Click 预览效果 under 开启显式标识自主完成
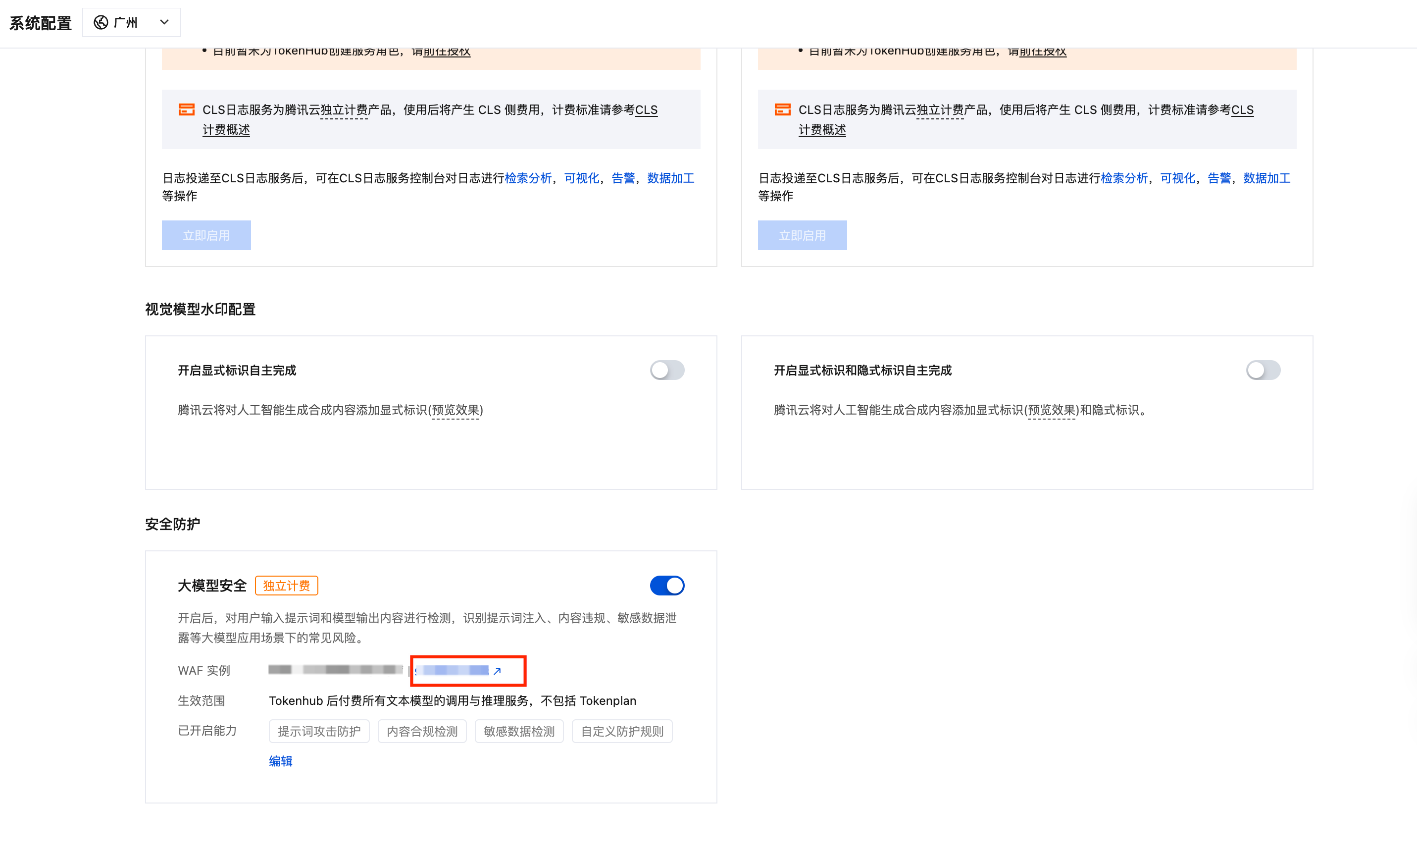 click(455, 410)
